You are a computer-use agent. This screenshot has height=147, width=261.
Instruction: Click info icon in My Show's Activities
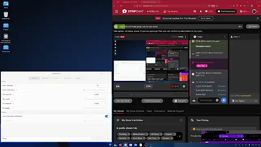click(x=181, y=120)
